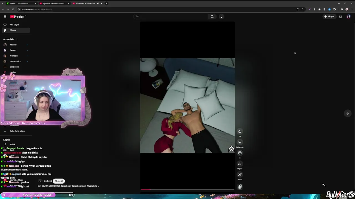Focus the Ara search field

click(x=171, y=17)
